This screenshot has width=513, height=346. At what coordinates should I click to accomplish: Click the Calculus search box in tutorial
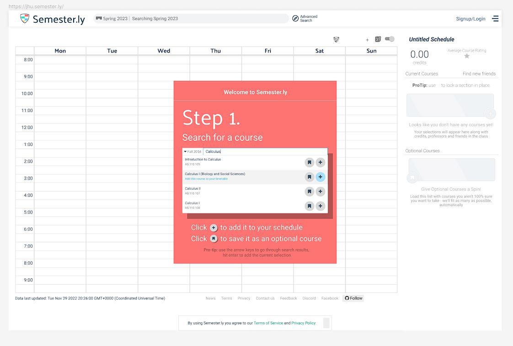(x=265, y=151)
